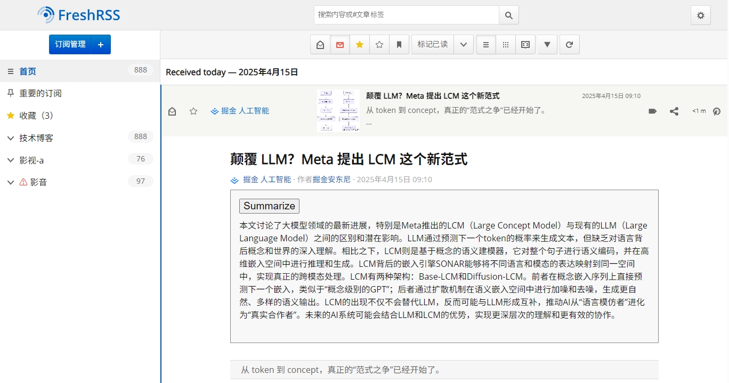This screenshot has height=383, width=729.
Task: Expand the 影视-a chevron
Action: 10,160
